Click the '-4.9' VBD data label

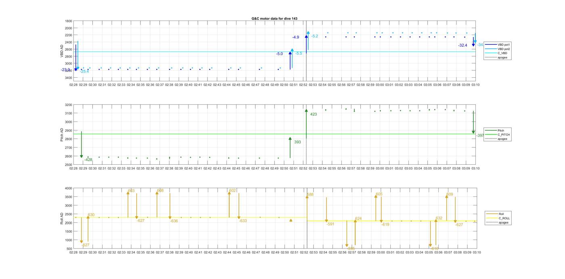[x=296, y=37]
